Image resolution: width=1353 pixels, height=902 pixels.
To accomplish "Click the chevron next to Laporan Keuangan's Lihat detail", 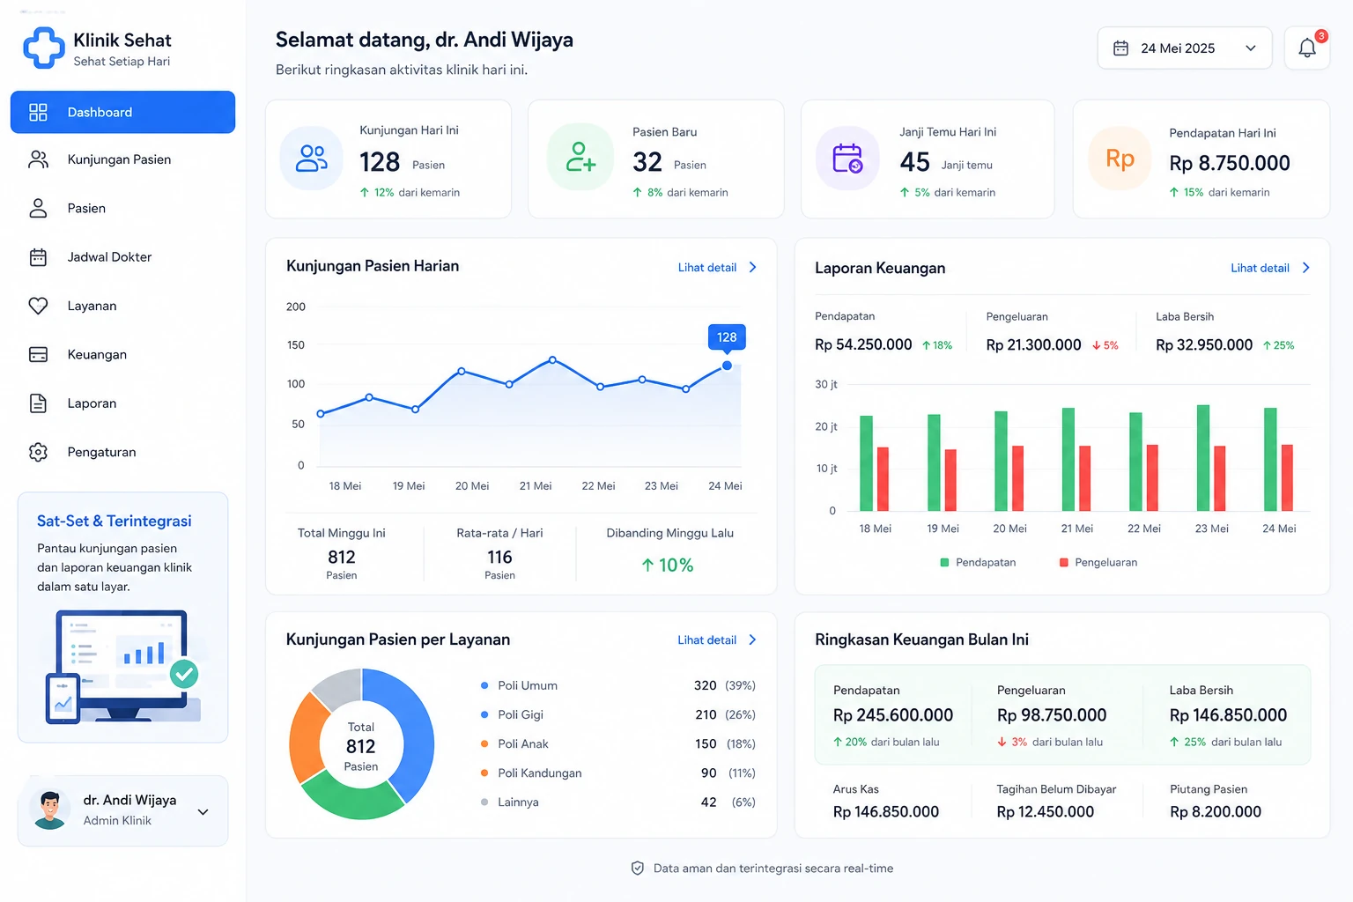I will 1305,268.
